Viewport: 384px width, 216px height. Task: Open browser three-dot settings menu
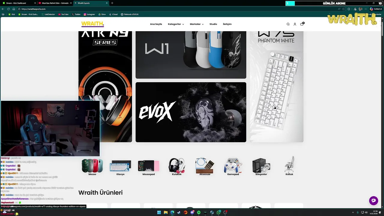click(365, 9)
